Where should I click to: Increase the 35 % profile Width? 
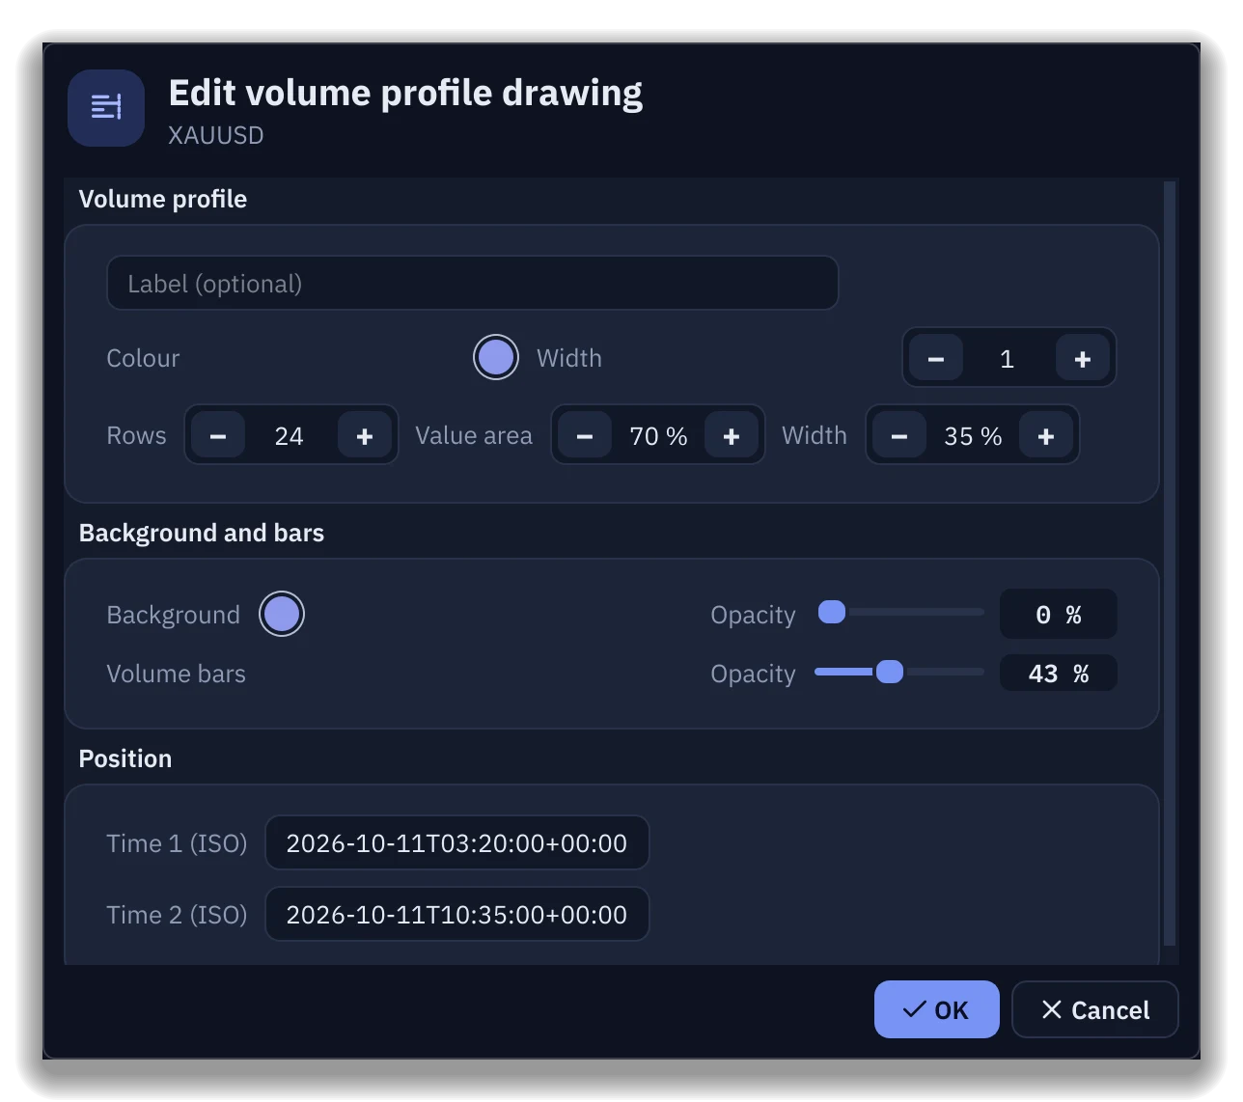tap(1046, 436)
